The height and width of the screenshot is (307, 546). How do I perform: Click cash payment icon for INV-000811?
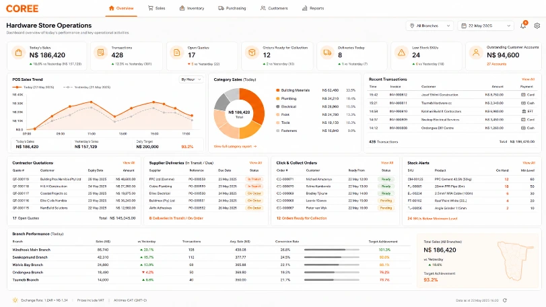[x=523, y=103]
